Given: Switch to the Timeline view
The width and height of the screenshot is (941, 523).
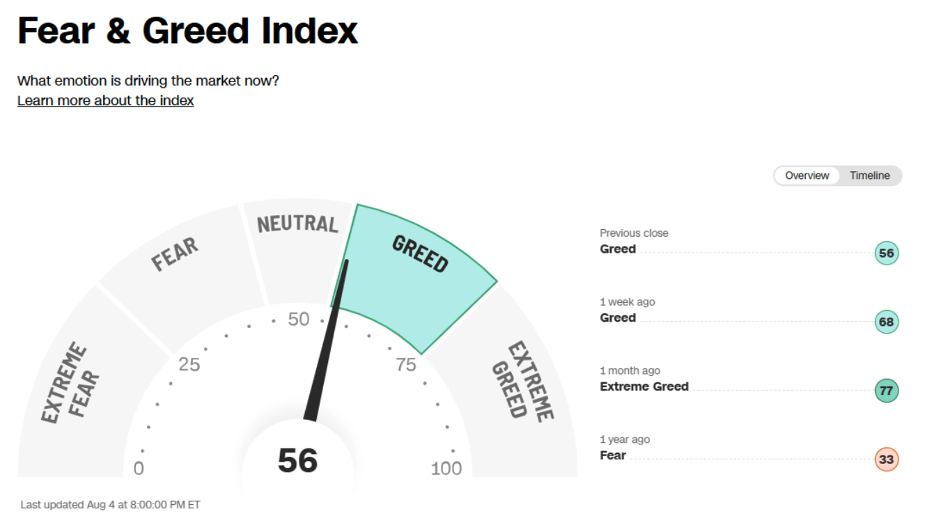Looking at the screenshot, I should click(x=869, y=175).
